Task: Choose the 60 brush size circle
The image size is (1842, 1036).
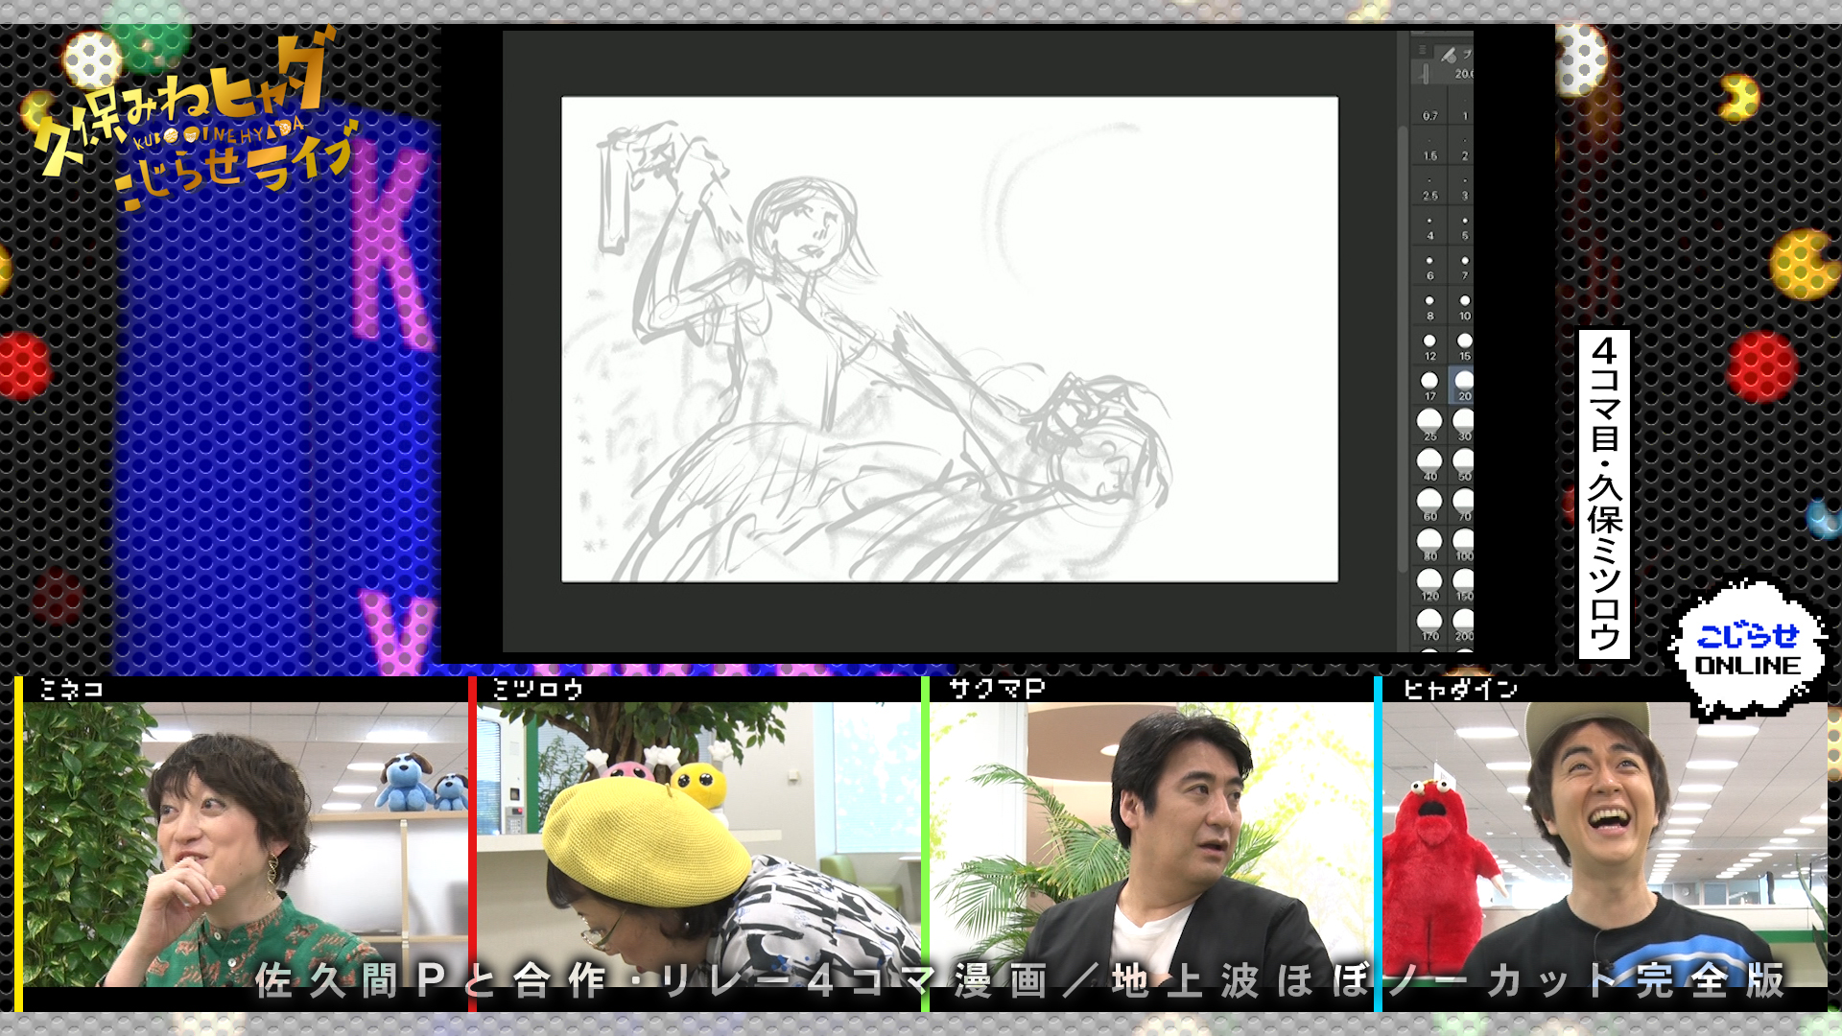Action: coord(1429,504)
